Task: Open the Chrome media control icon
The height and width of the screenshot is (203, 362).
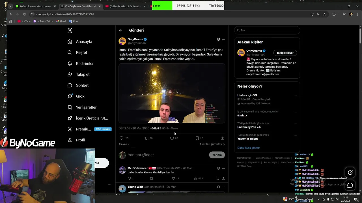Action: 344,14
